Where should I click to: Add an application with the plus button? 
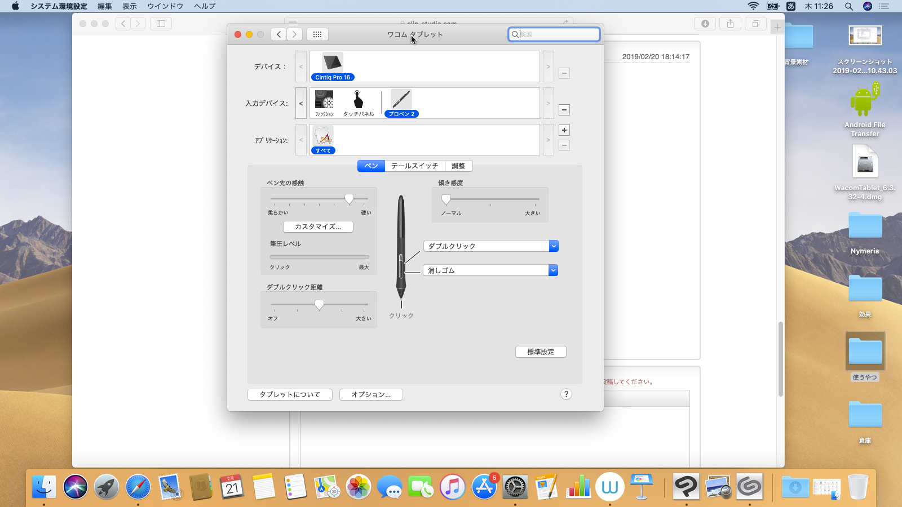pyautogui.click(x=564, y=130)
